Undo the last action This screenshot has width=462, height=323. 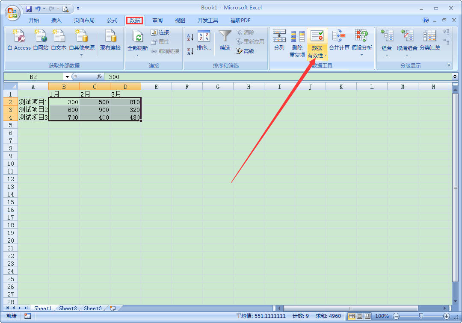38,9
